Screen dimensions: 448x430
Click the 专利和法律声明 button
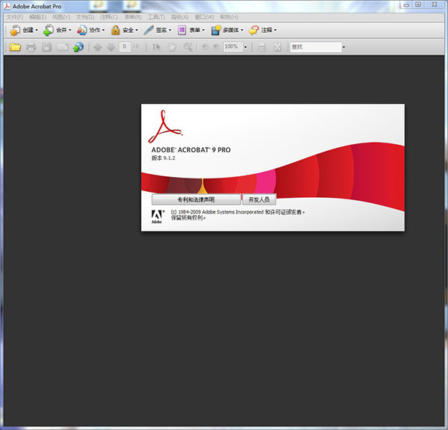(x=196, y=199)
